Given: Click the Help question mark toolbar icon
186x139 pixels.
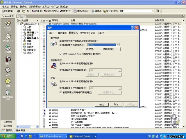Looking at the screenshot, I should pos(157,11).
